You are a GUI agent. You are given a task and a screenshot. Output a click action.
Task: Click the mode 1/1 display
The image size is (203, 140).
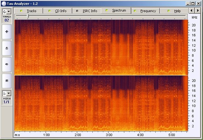pyautogui.click(x=6, y=102)
